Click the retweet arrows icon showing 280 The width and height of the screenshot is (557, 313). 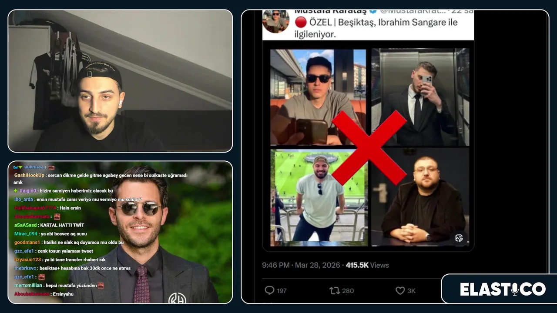pyautogui.click(x=335, y=290)
